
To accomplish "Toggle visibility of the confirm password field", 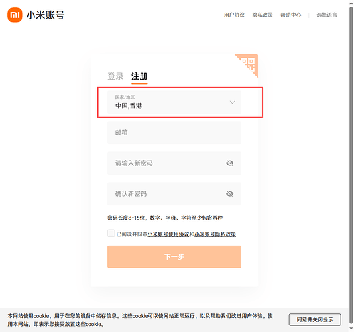I will 229,194.
